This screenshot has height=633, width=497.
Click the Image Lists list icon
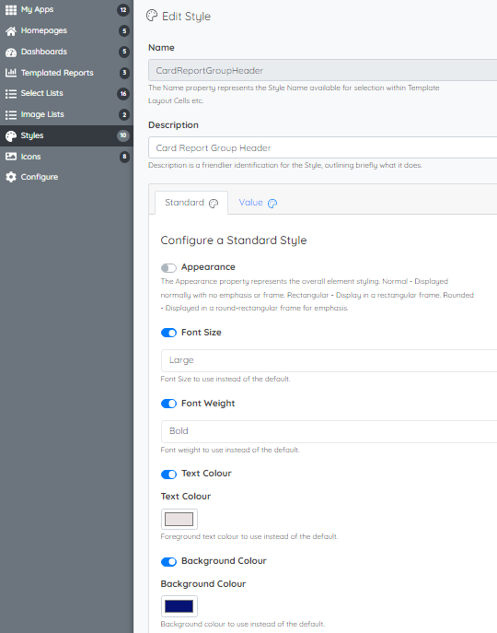(11, 114)
